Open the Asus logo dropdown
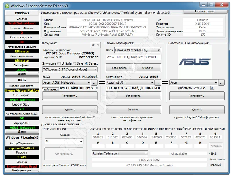232x177 pixels. (194, 83)
